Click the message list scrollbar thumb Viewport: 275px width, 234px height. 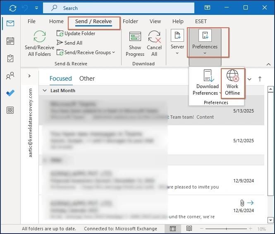270,144
